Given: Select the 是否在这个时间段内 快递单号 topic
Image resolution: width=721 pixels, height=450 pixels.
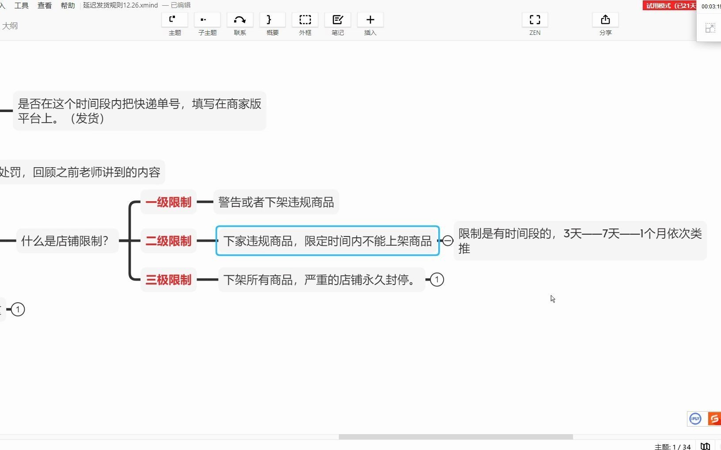Looking at the screenshot, I should 139,111.
